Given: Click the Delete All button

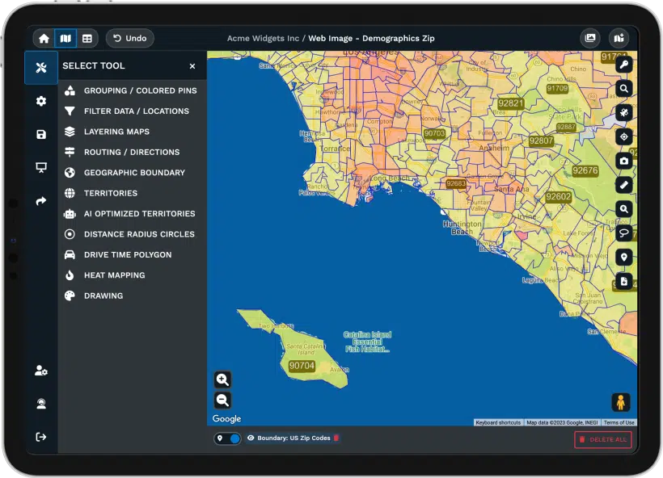Looking at the screenshot, I should pos(602,439).
